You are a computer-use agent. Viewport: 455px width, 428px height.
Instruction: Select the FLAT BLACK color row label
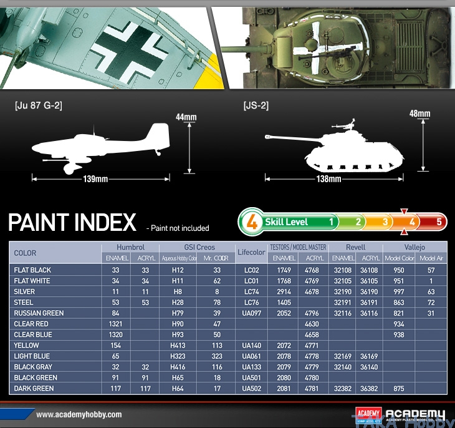coord(32,270)
